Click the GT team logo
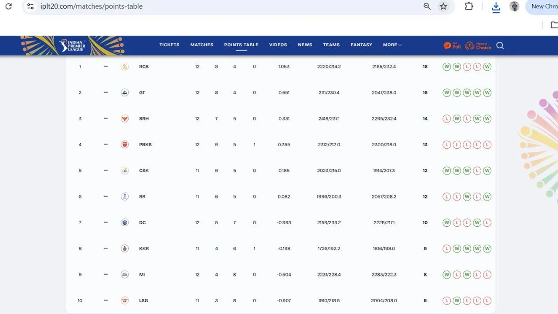This screenshot has width=558, height=314. click(125, 92)
